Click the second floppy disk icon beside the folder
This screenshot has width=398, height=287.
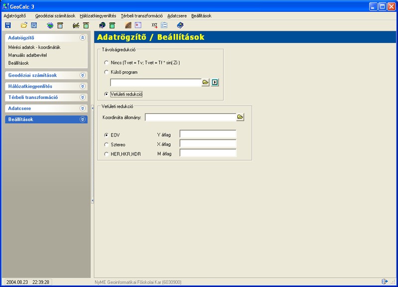(34, 25)
